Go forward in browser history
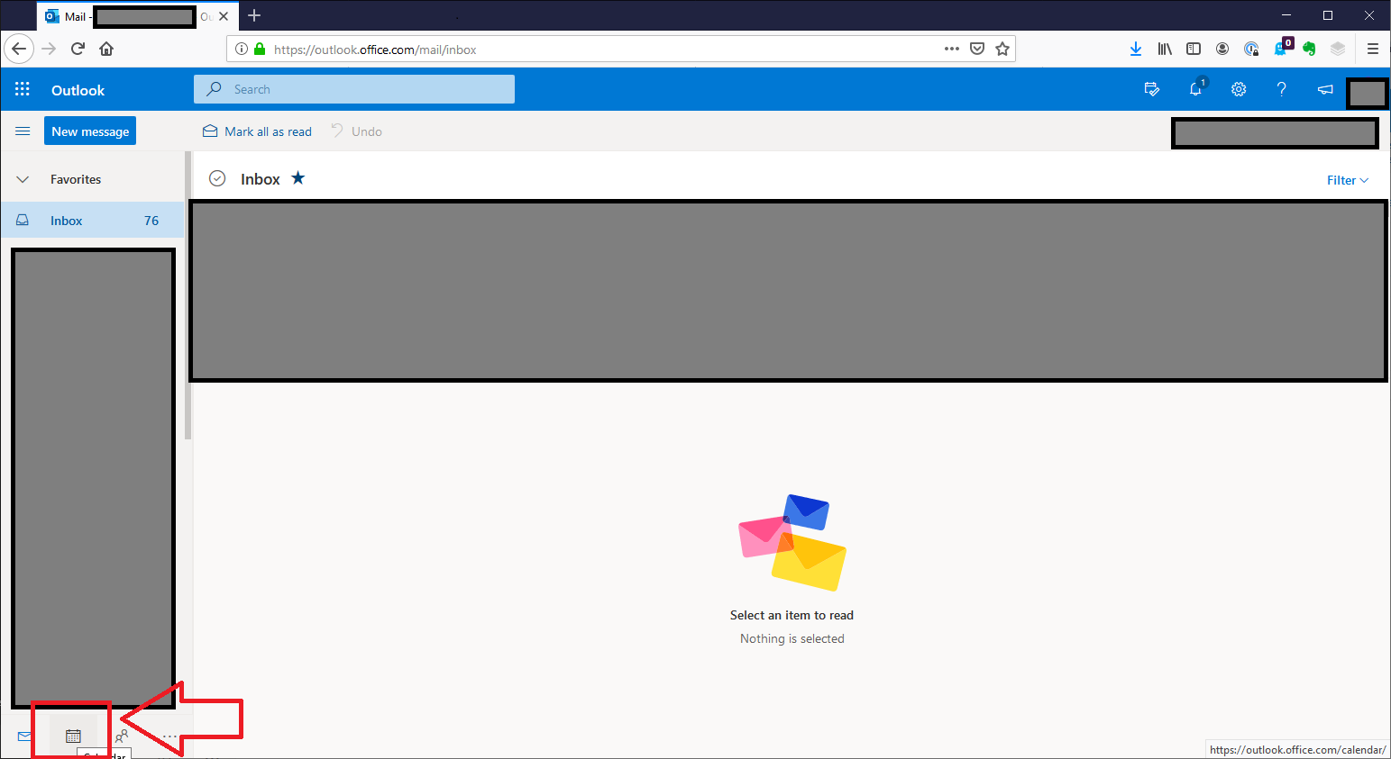This screenshot has width=1391, height=759. click(x=49, y=49)
